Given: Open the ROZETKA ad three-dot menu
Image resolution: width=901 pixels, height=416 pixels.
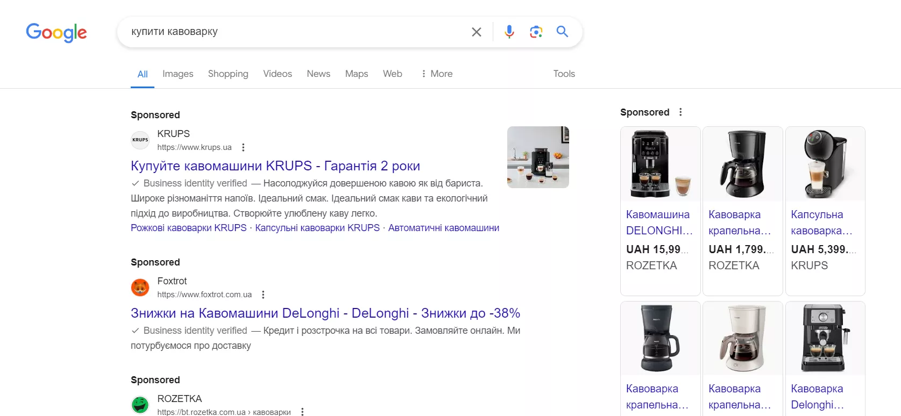Looking at the screenshot, I should [302, 412].
